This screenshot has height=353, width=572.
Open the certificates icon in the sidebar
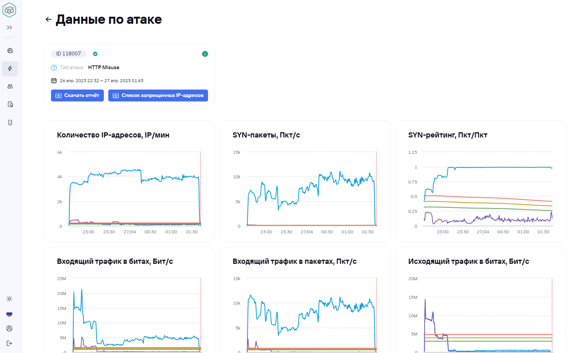[x=10, y=104]
